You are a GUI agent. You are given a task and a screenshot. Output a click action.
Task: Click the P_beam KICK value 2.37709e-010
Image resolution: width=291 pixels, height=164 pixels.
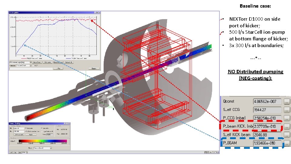coord(267,126)
